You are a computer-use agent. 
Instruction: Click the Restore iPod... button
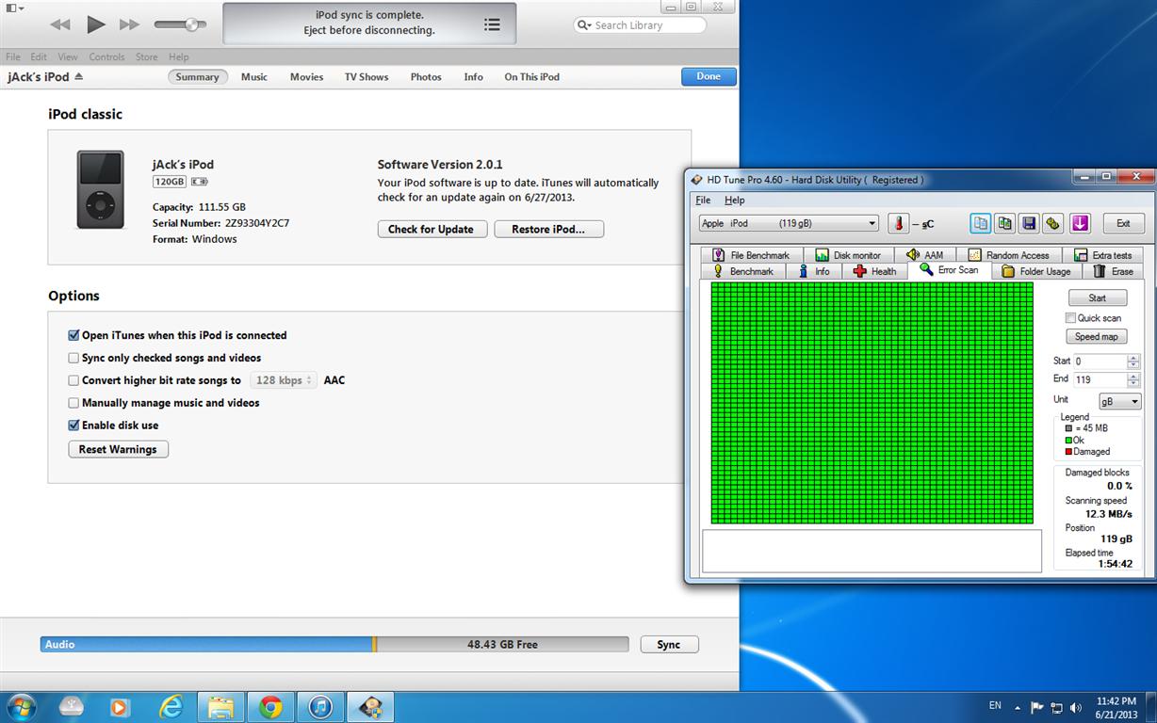548,229
